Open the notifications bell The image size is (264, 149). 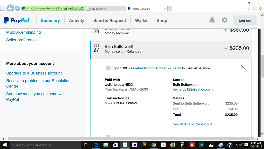coord(212,20)
